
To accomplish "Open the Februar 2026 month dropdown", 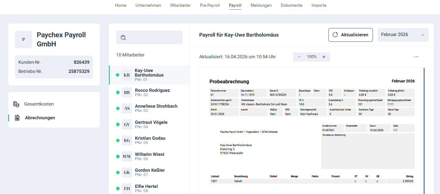I will [x=403, y=35].
